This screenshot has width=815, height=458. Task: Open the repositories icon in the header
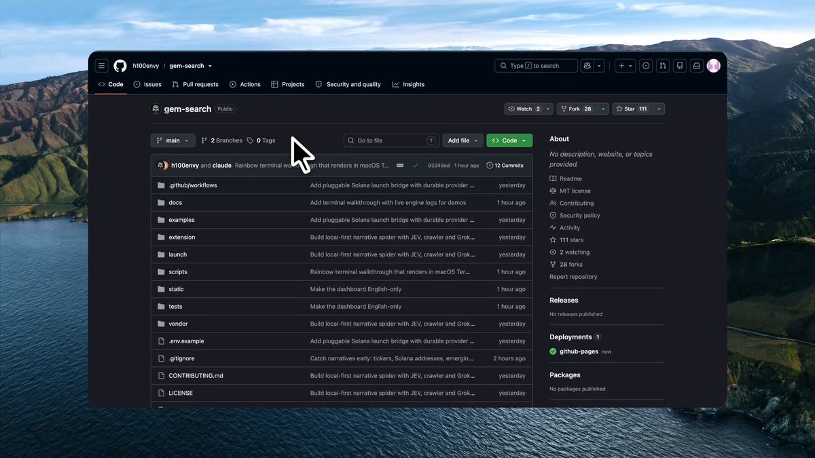(679, 66)
